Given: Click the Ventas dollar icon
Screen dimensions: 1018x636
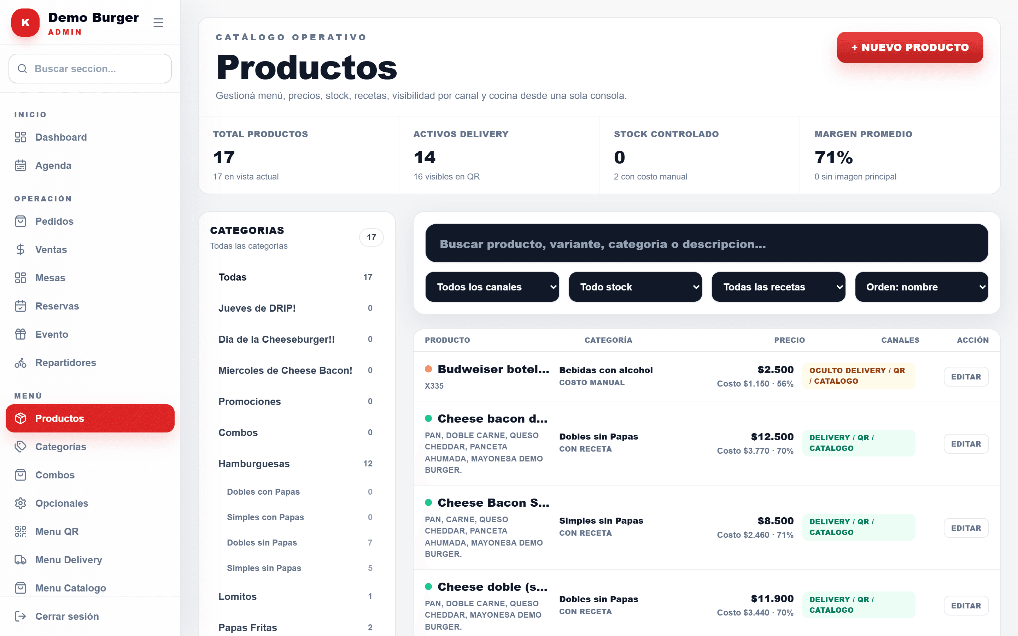Looking at the screenshot, I should pyautogui.click(x=21, y=249).
